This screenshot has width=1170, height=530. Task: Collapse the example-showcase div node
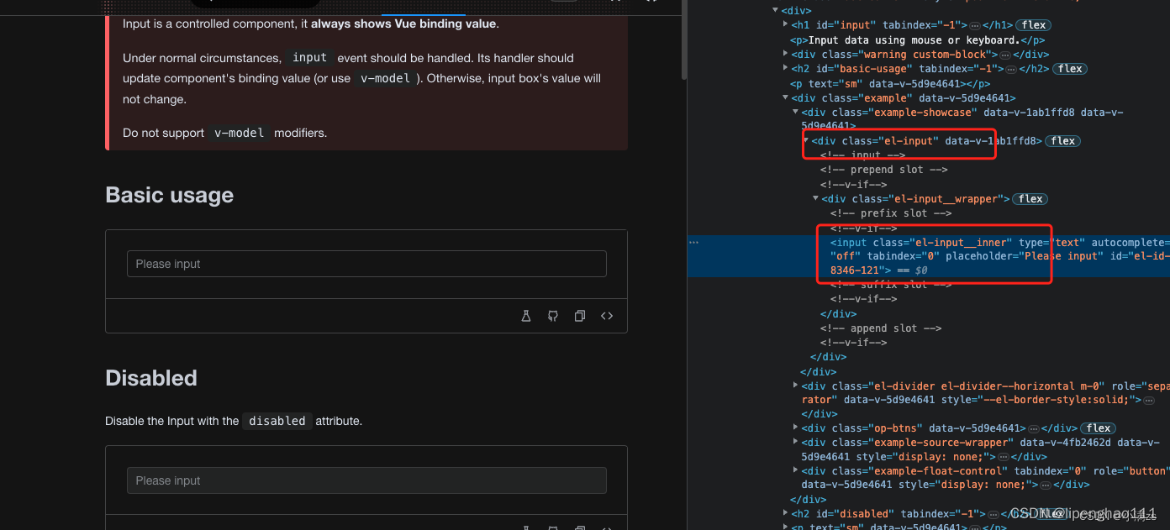pos(795,112)
